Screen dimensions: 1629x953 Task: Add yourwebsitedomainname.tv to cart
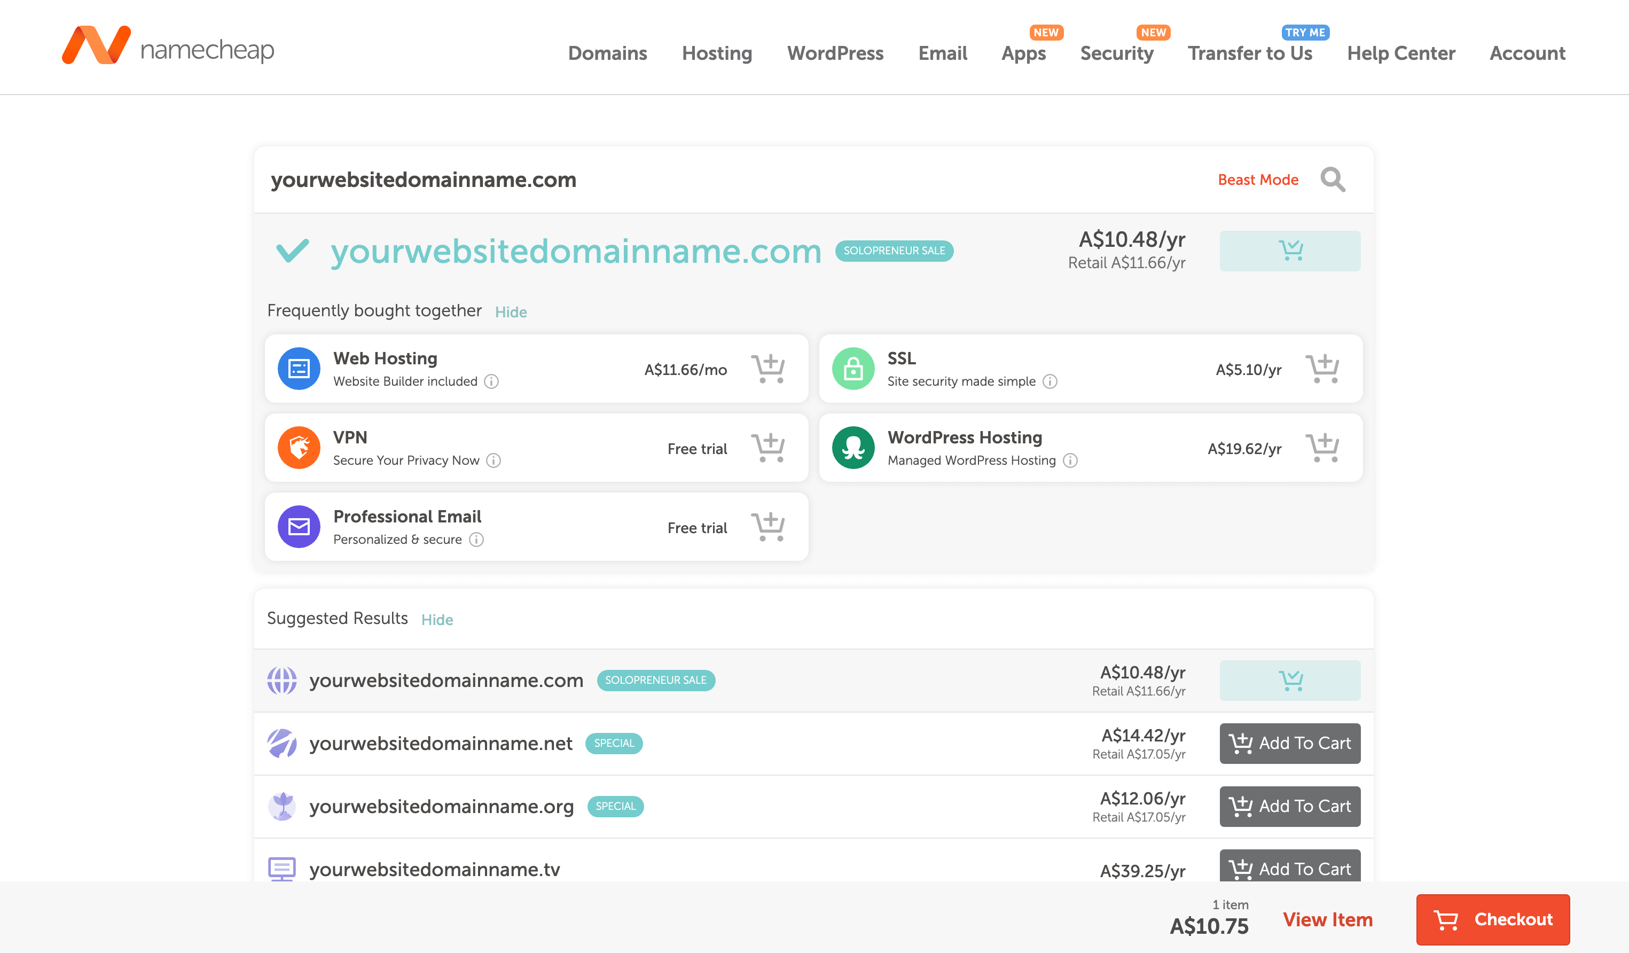[x=1290, y=866]
